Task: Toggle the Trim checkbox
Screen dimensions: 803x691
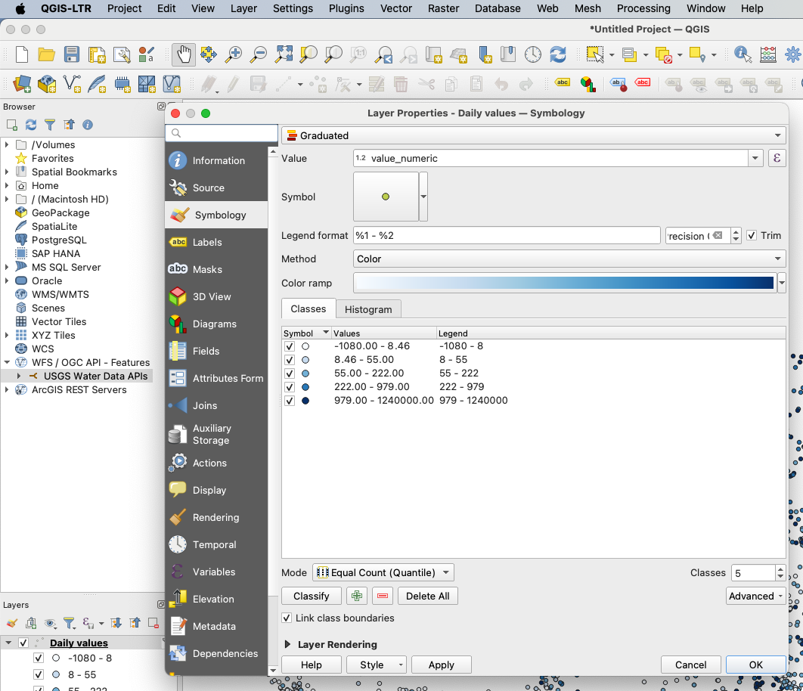Action: 752,235
